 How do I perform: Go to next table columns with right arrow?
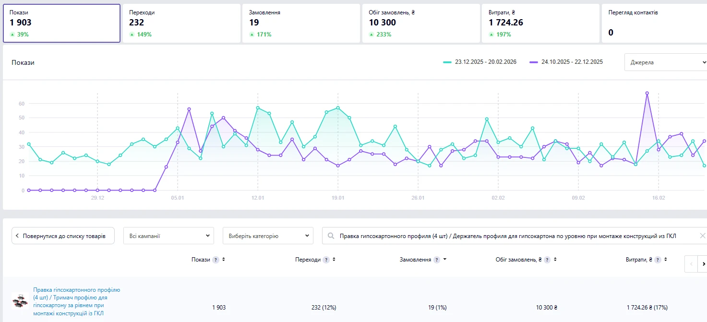tap(703, 263)
